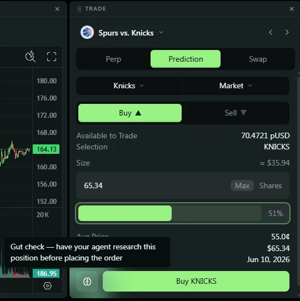Click the 164.13 current price label
Viewport: 300px width, 301px height.
pyautogui.click(x=46, y=149)
